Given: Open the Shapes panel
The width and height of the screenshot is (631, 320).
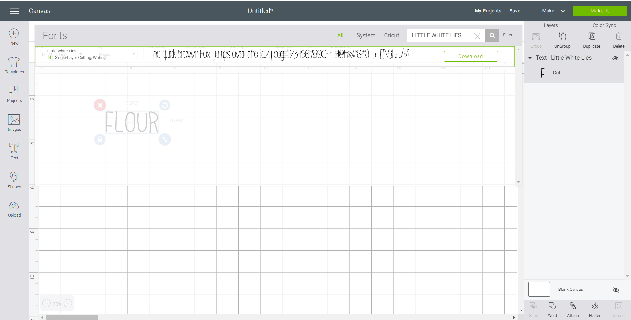Looking at the screenshot, I should [x=14, y=180].
